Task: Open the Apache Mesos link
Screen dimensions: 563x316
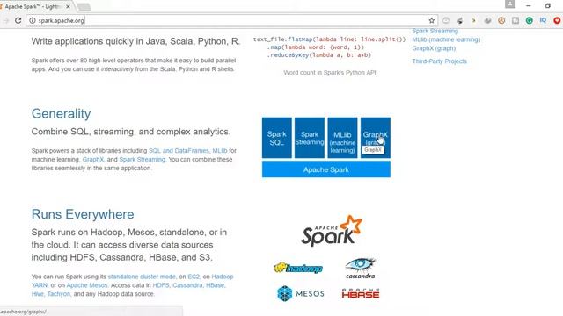Action: click(87, 285)
